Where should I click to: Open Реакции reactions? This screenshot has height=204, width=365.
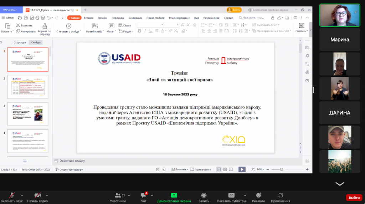258,198
